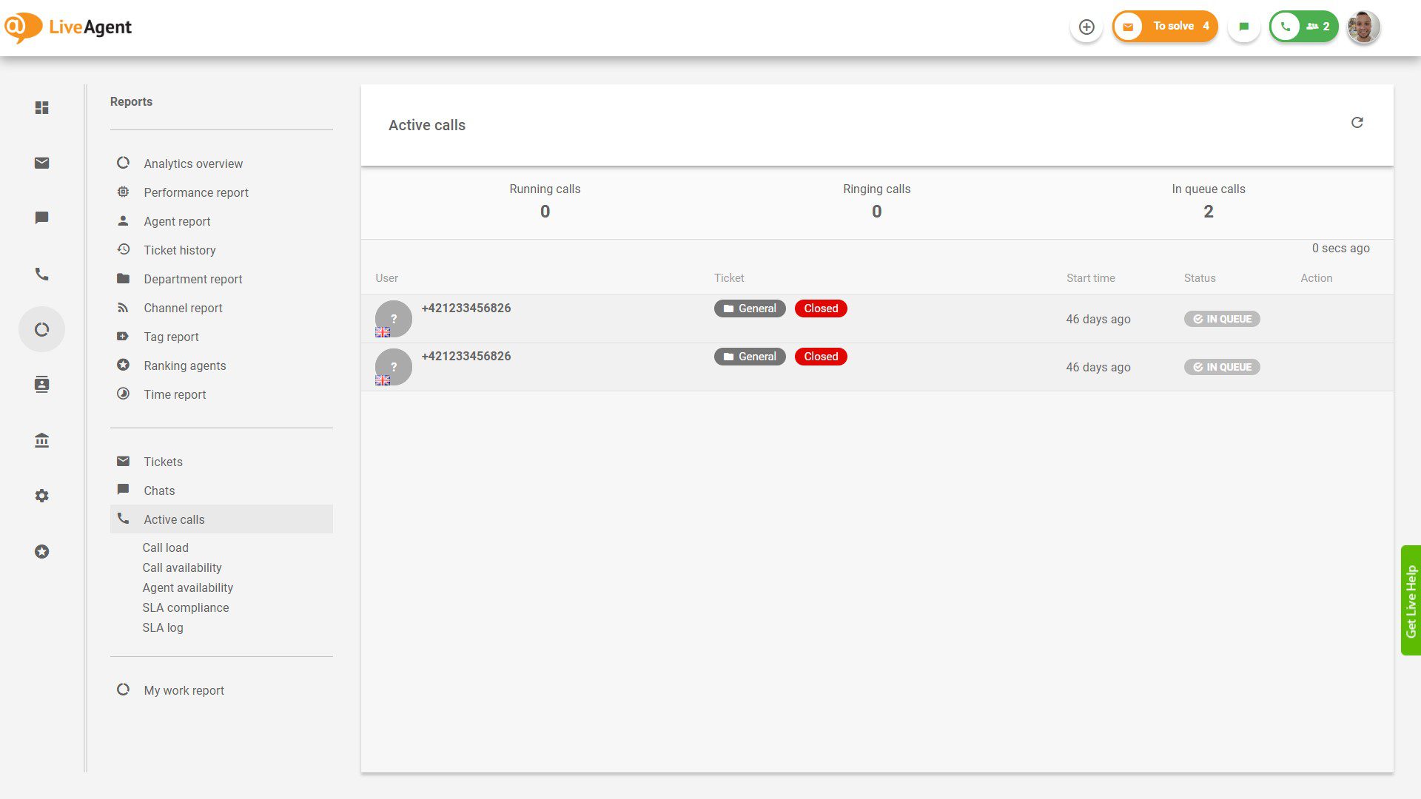The width and height of the screenshot is (1421, 799).
Task: Open the dashboard grid icon in sidebar
Action: click(x=41, y=107)
